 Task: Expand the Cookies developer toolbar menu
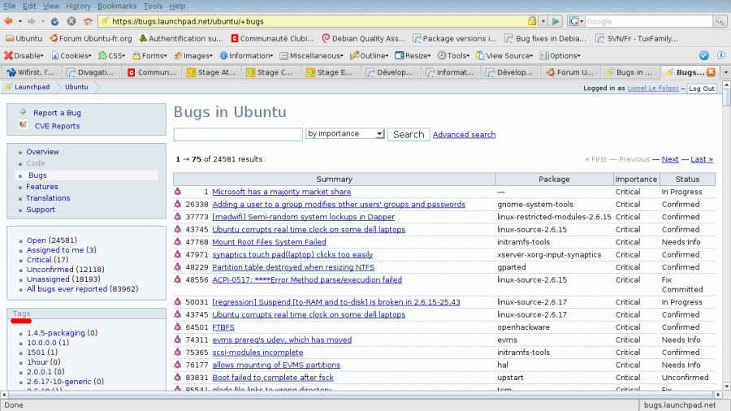pyautogui.click(x=71, y=55)
